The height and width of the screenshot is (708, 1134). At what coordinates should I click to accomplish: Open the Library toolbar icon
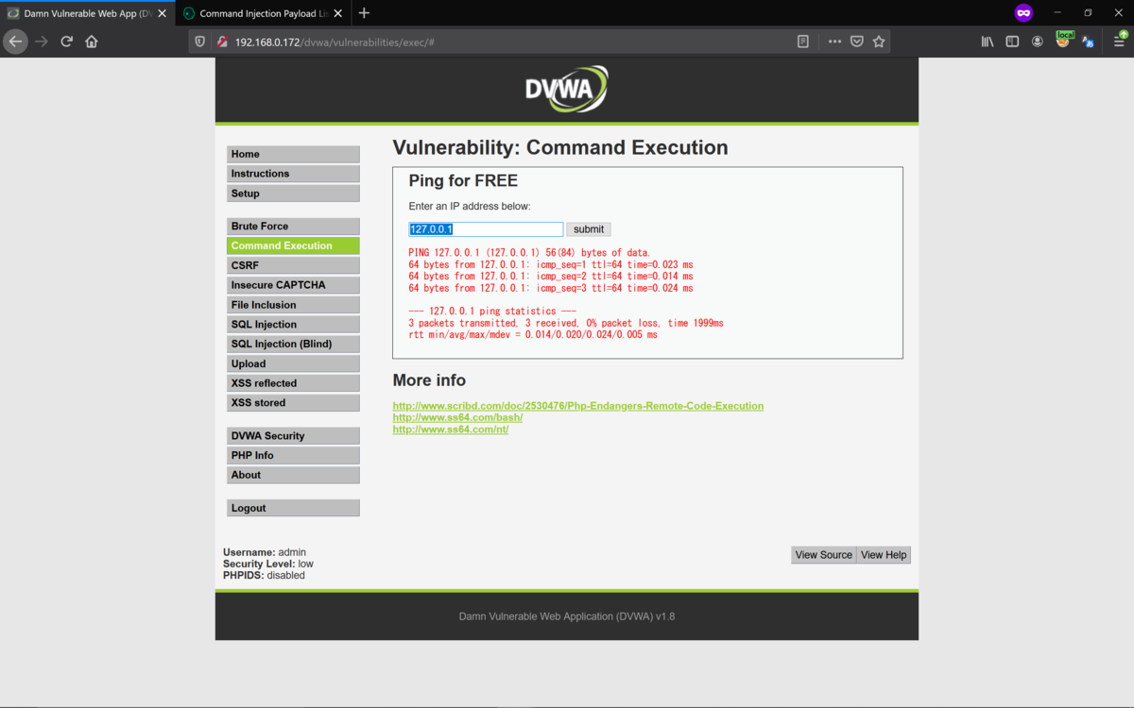tap(988, 42)
